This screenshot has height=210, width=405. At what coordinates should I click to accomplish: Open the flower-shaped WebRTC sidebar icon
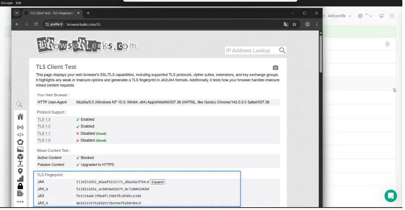coord(20,142)
